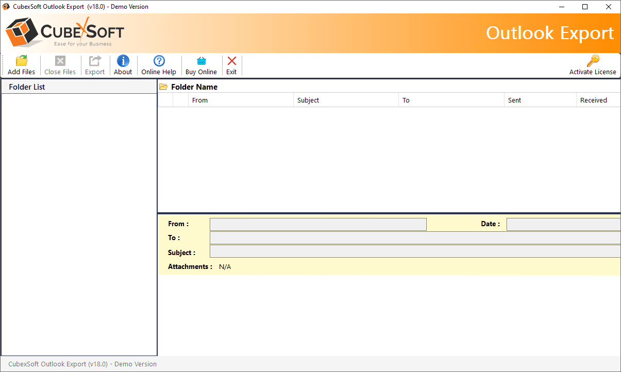Sort emails by the To column header
The image size is (621, 372).
point(451,100)
